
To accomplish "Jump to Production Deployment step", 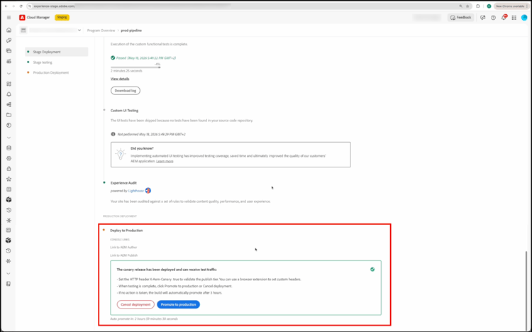I will (x=51, y=72).
